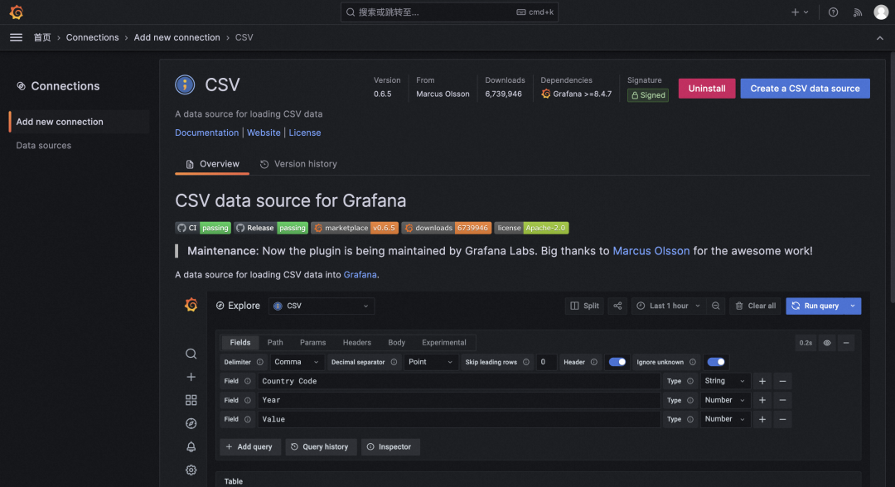Viewport: 895px width, 487px height.
Task: Open the Last 1 hour time range dropdown
Action: point(668,306)
